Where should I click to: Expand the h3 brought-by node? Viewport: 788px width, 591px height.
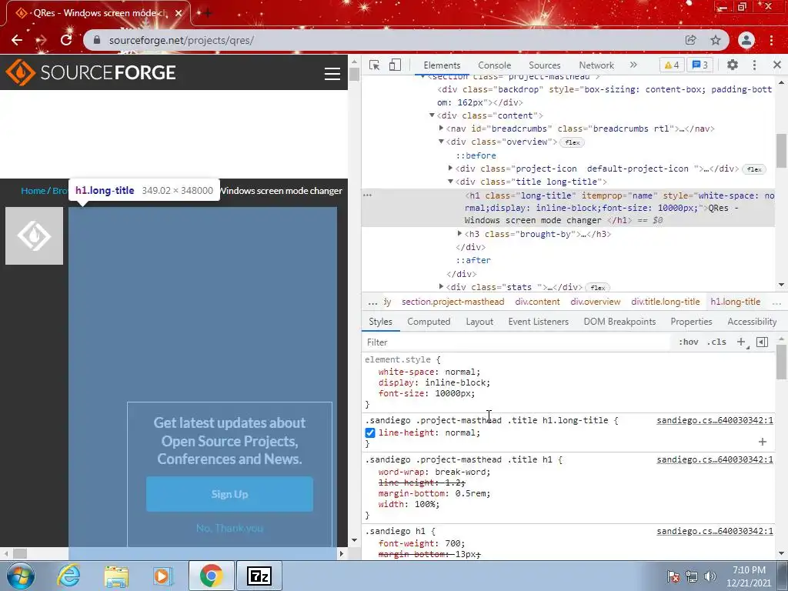pyautogui.click(x=459, y=234)
